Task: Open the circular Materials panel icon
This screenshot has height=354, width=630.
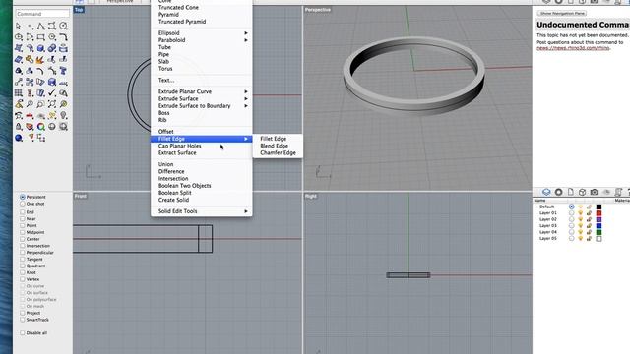Action: point(558,192)
